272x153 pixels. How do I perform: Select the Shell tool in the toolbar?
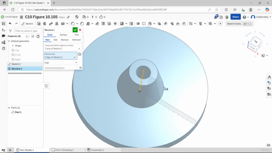coord(103,24)
